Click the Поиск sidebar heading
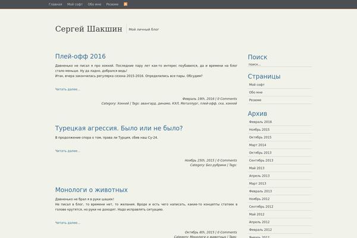357x238 pixels. tap(257, 57)
